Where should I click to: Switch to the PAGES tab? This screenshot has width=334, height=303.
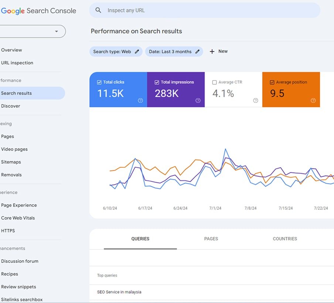coord(211,239)
